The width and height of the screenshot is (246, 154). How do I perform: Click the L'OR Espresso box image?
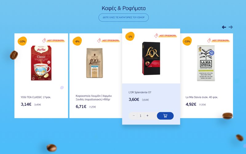151,58
